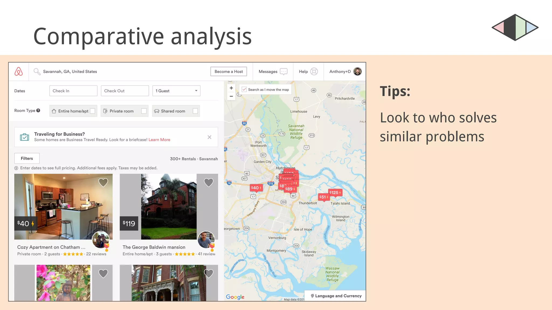Click the 41 review text

206,254
